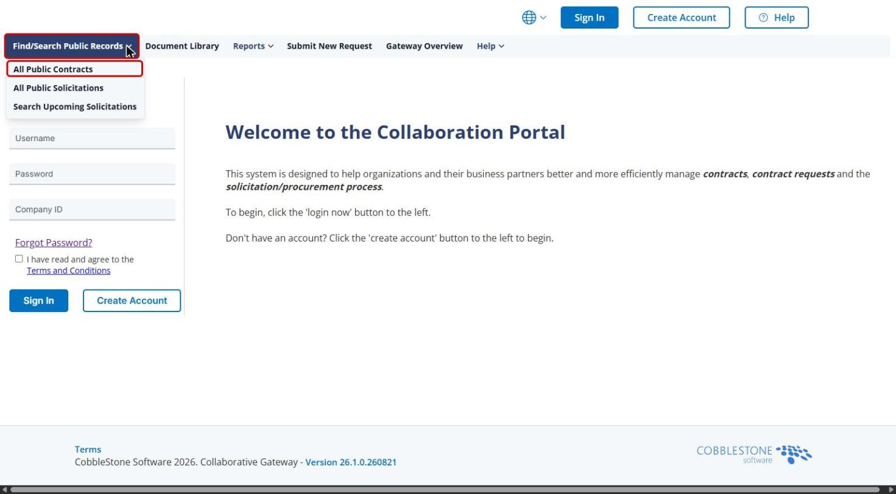This screenshot has height=494, width=896.
Task: Collapse the Find/Search Public Records menu
Action: coord(72,46)
